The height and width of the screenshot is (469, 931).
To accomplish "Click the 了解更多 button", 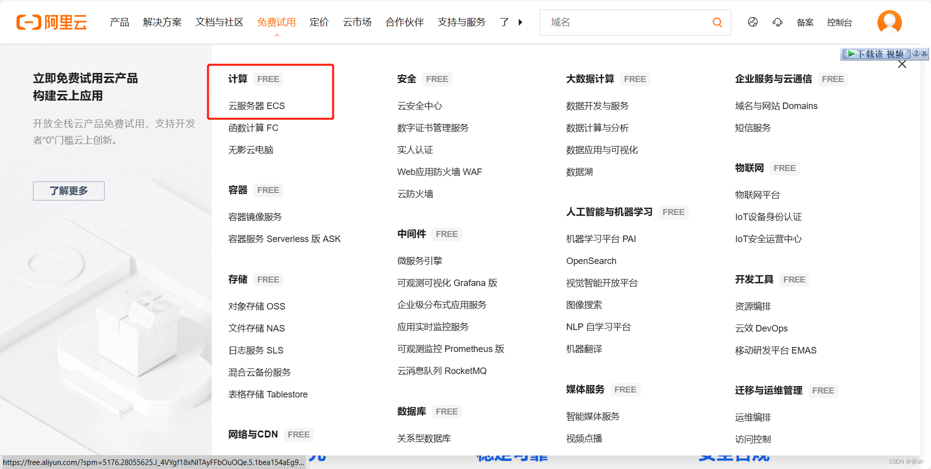I will (x=69, y=190).
